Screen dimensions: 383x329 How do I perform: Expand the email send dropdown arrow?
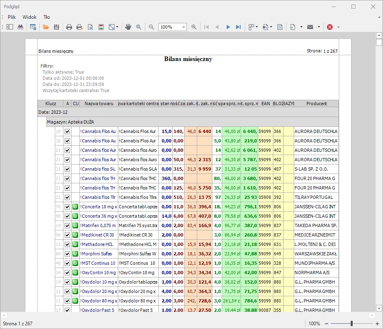tap(318, 27)
